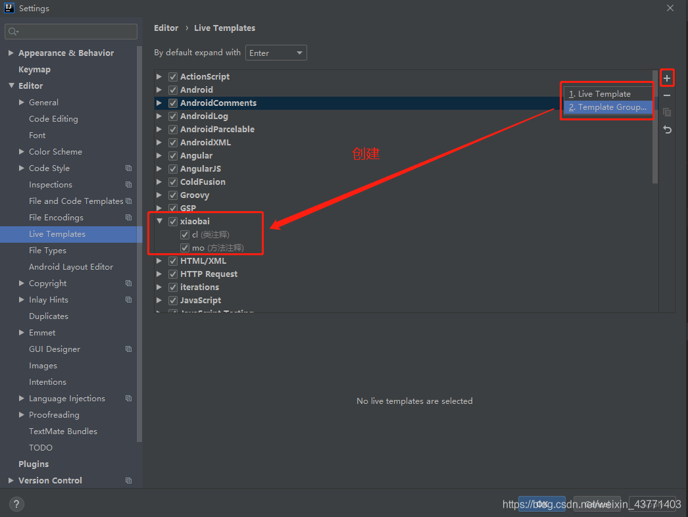Disable the cl template checkbox

coord(185,235)
